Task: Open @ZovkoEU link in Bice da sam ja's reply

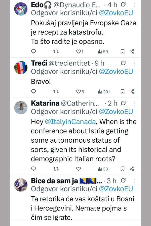Action: (x=116, y=189)
